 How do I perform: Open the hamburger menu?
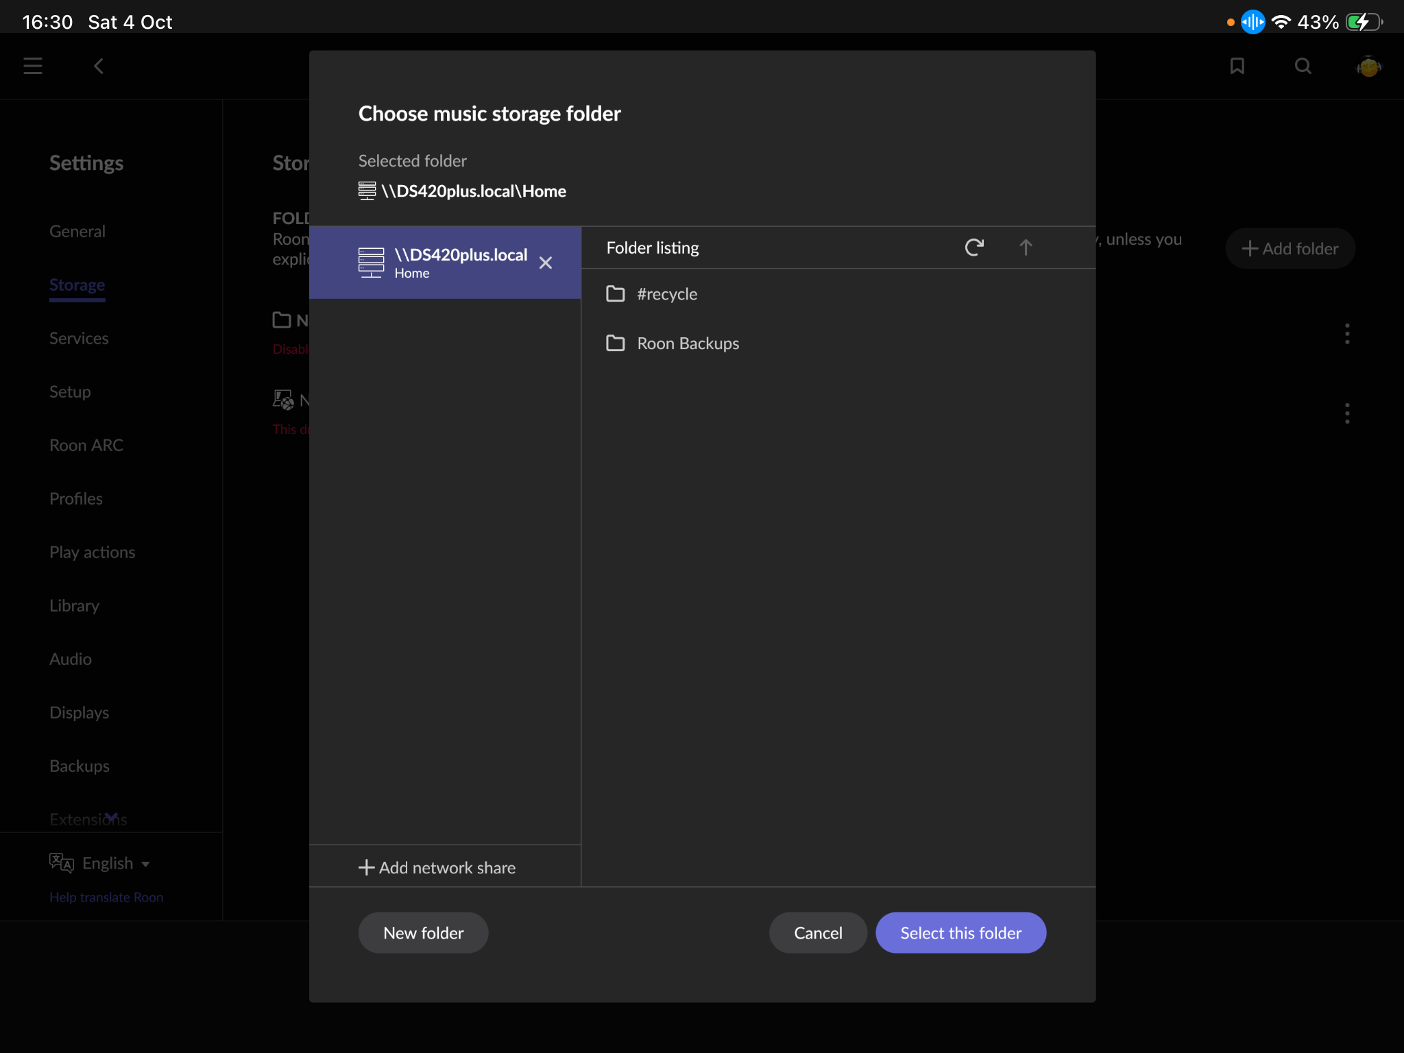[33, 66]
